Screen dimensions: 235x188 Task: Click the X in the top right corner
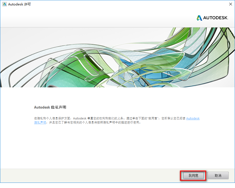tap(230, 4)
